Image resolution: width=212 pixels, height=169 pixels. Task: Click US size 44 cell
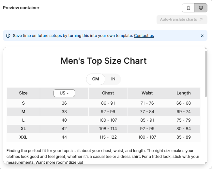(x=64, y=137)
